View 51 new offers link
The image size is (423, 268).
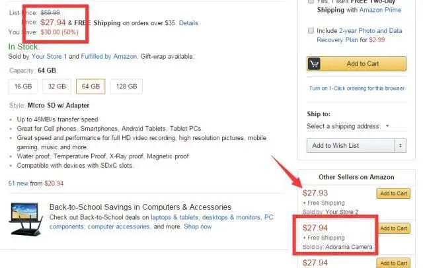point(19,183)
